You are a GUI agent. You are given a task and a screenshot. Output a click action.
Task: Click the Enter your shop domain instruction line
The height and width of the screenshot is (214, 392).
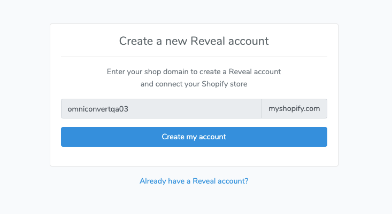pos(194,72)
